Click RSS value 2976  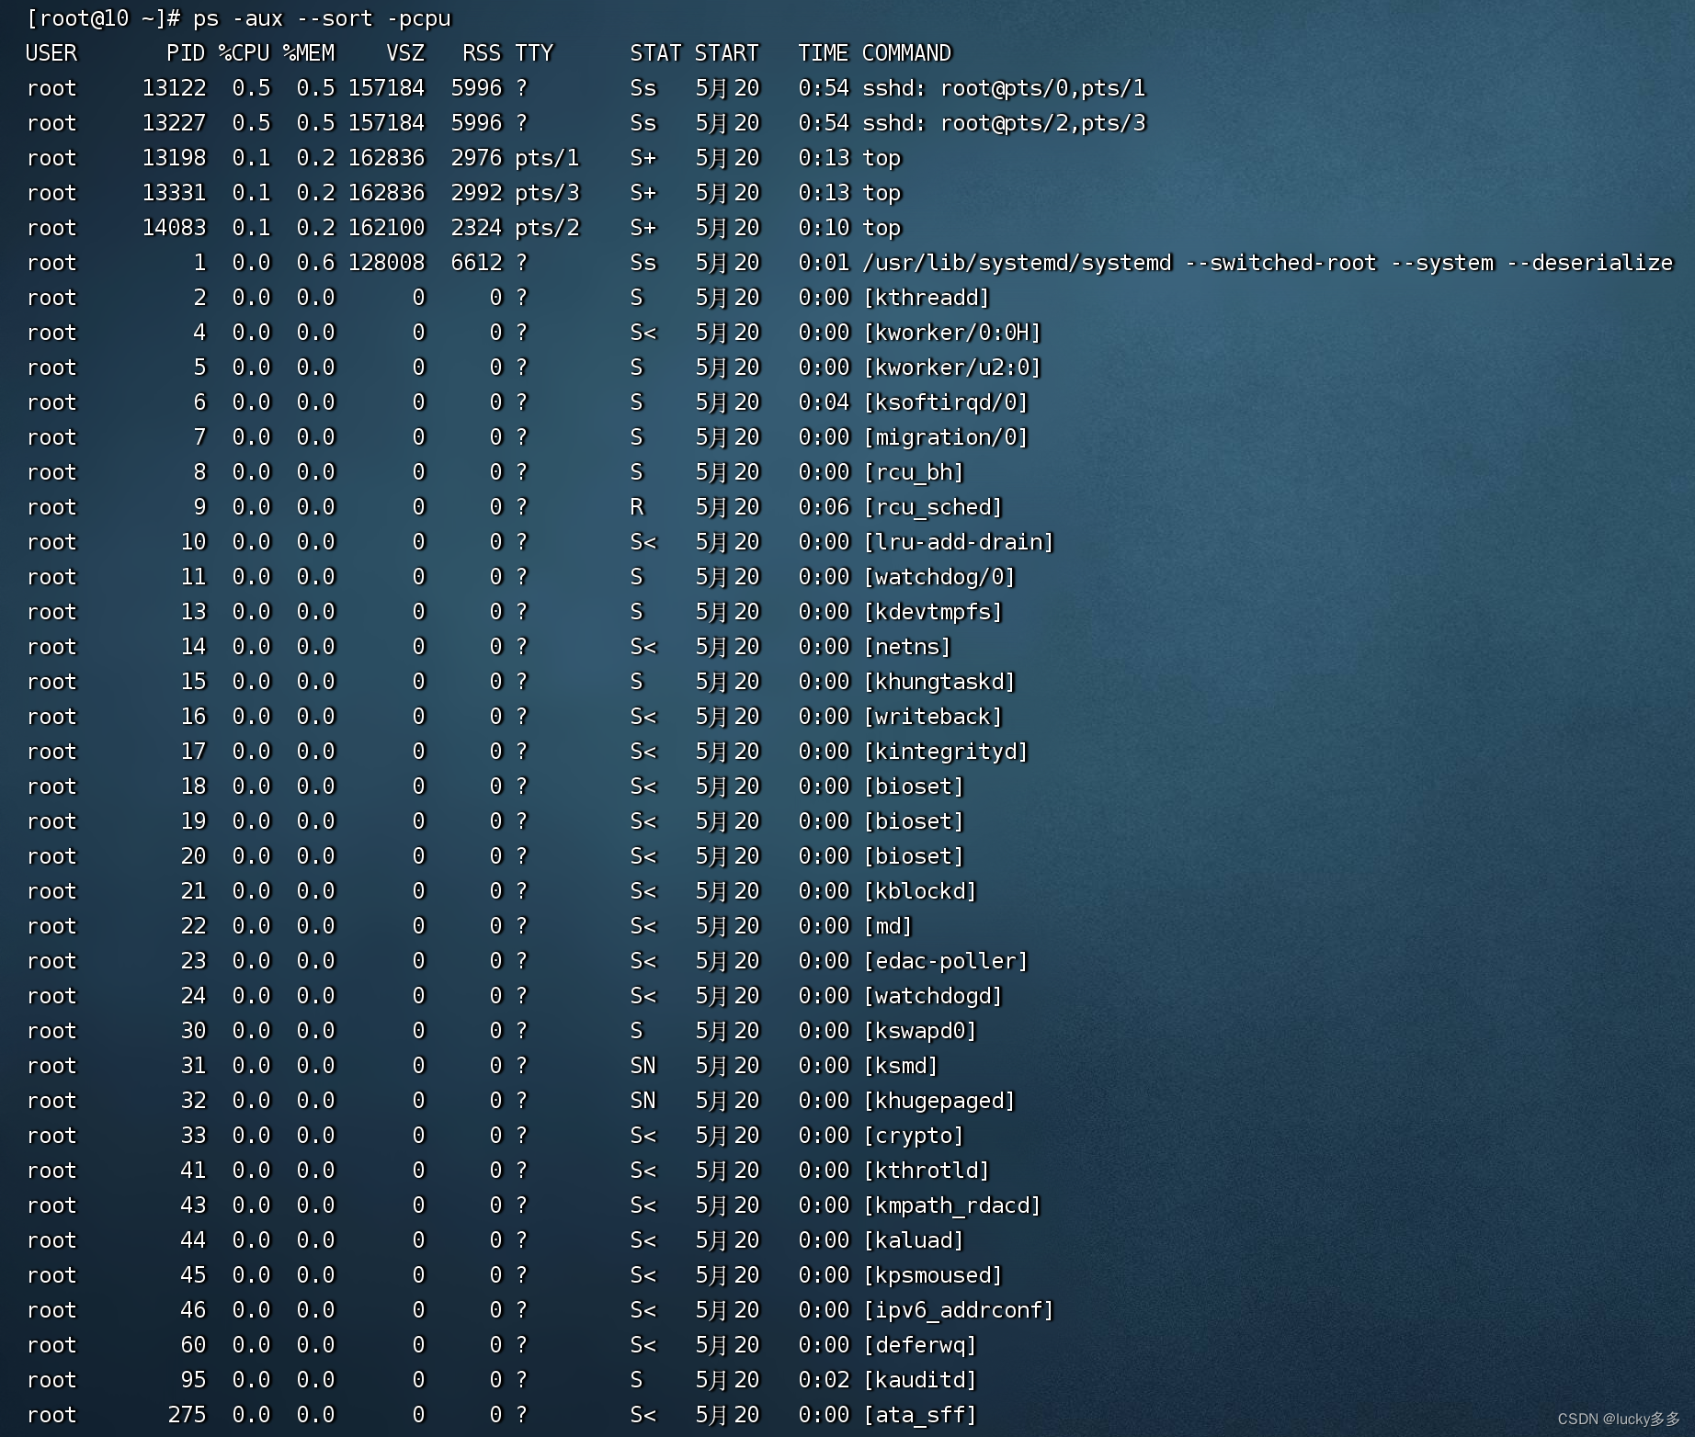point(476,158)
